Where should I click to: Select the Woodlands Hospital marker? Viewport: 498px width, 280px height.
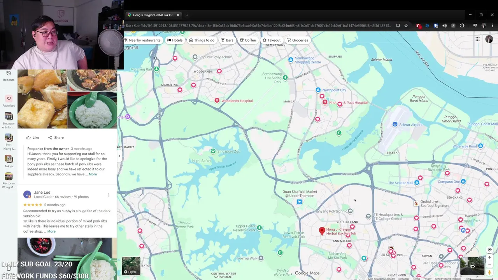click(217, 101)
